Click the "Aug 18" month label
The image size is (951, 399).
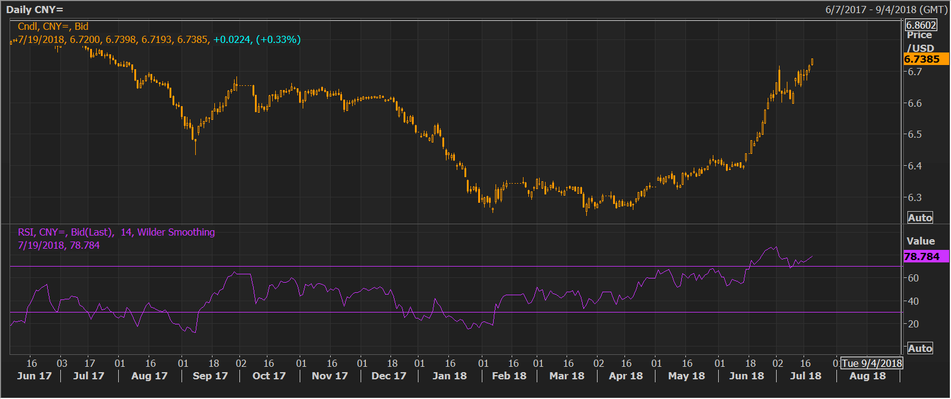point(867,376)
